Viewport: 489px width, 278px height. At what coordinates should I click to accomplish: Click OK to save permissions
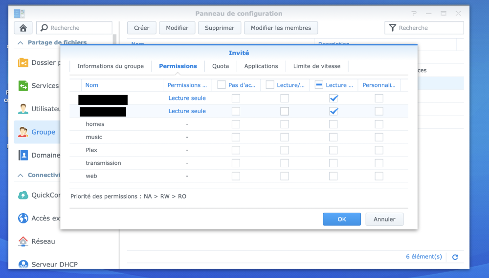click(342, 219)
